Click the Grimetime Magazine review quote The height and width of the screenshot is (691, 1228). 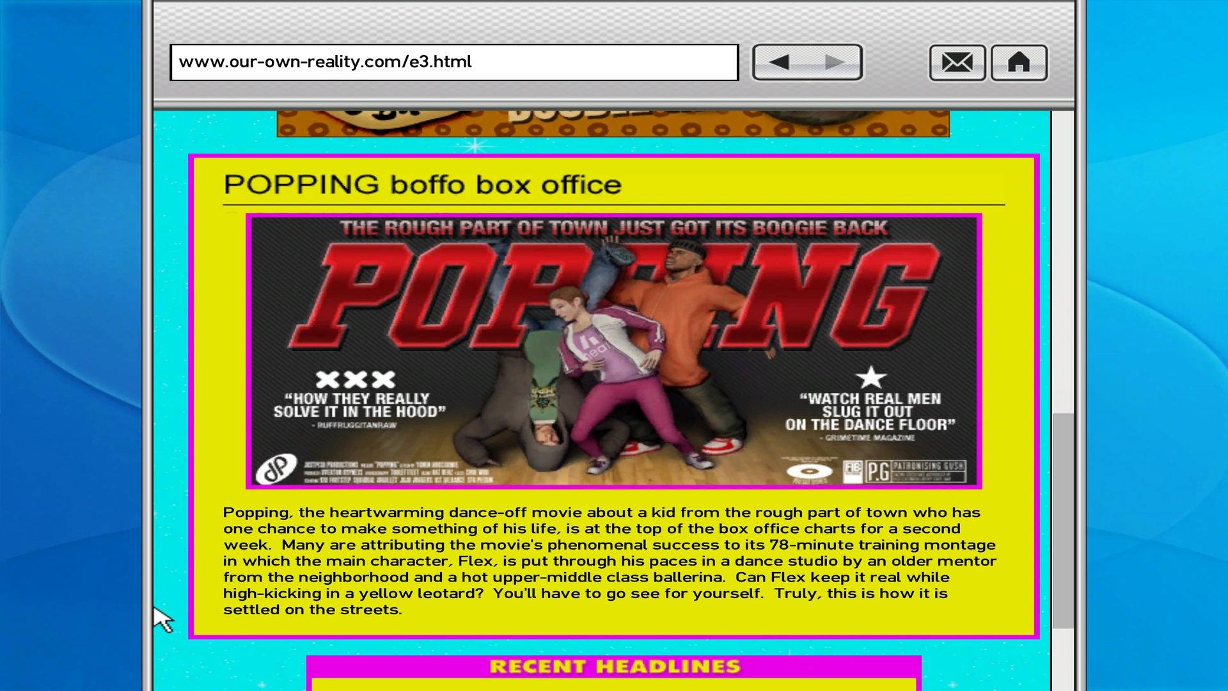pyautogui.click(x=870, y=412)
